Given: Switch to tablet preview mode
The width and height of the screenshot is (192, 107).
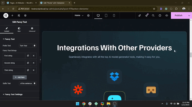Looking at the screenshot, I should 106,15.
